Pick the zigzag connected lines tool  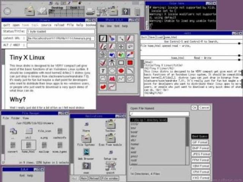pos(121,79)
